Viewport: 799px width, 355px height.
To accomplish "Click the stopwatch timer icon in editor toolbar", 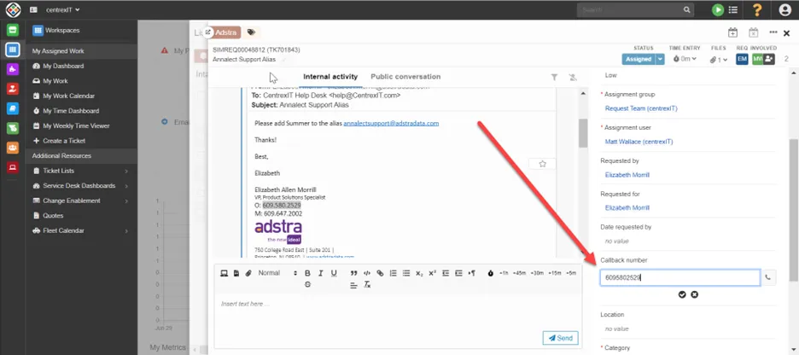I will pos(490,274).
